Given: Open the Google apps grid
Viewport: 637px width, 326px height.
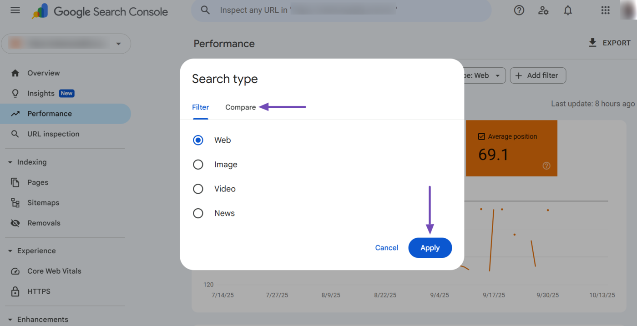Looking at the screenshot, I should coord(605,10).
